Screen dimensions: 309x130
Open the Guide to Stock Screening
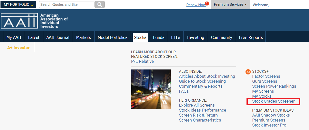click(202, 81)
